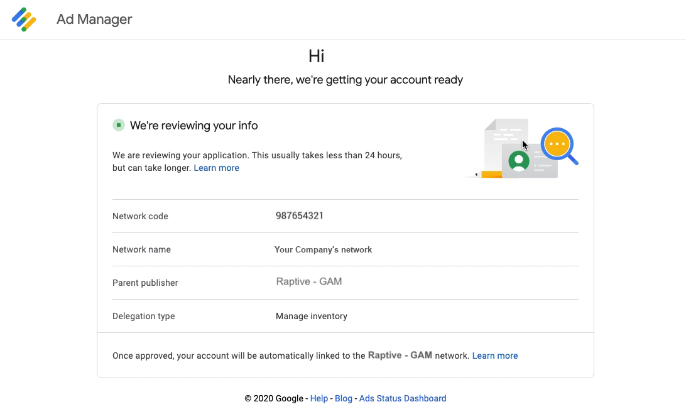The width and height of the screenshot is (686, 419).
Task: Open the Ads Status Dashboard link
Action: coord(403,398)
